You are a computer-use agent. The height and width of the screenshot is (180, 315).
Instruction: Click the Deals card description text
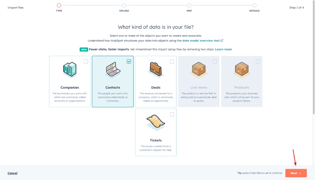pos(156,97)
